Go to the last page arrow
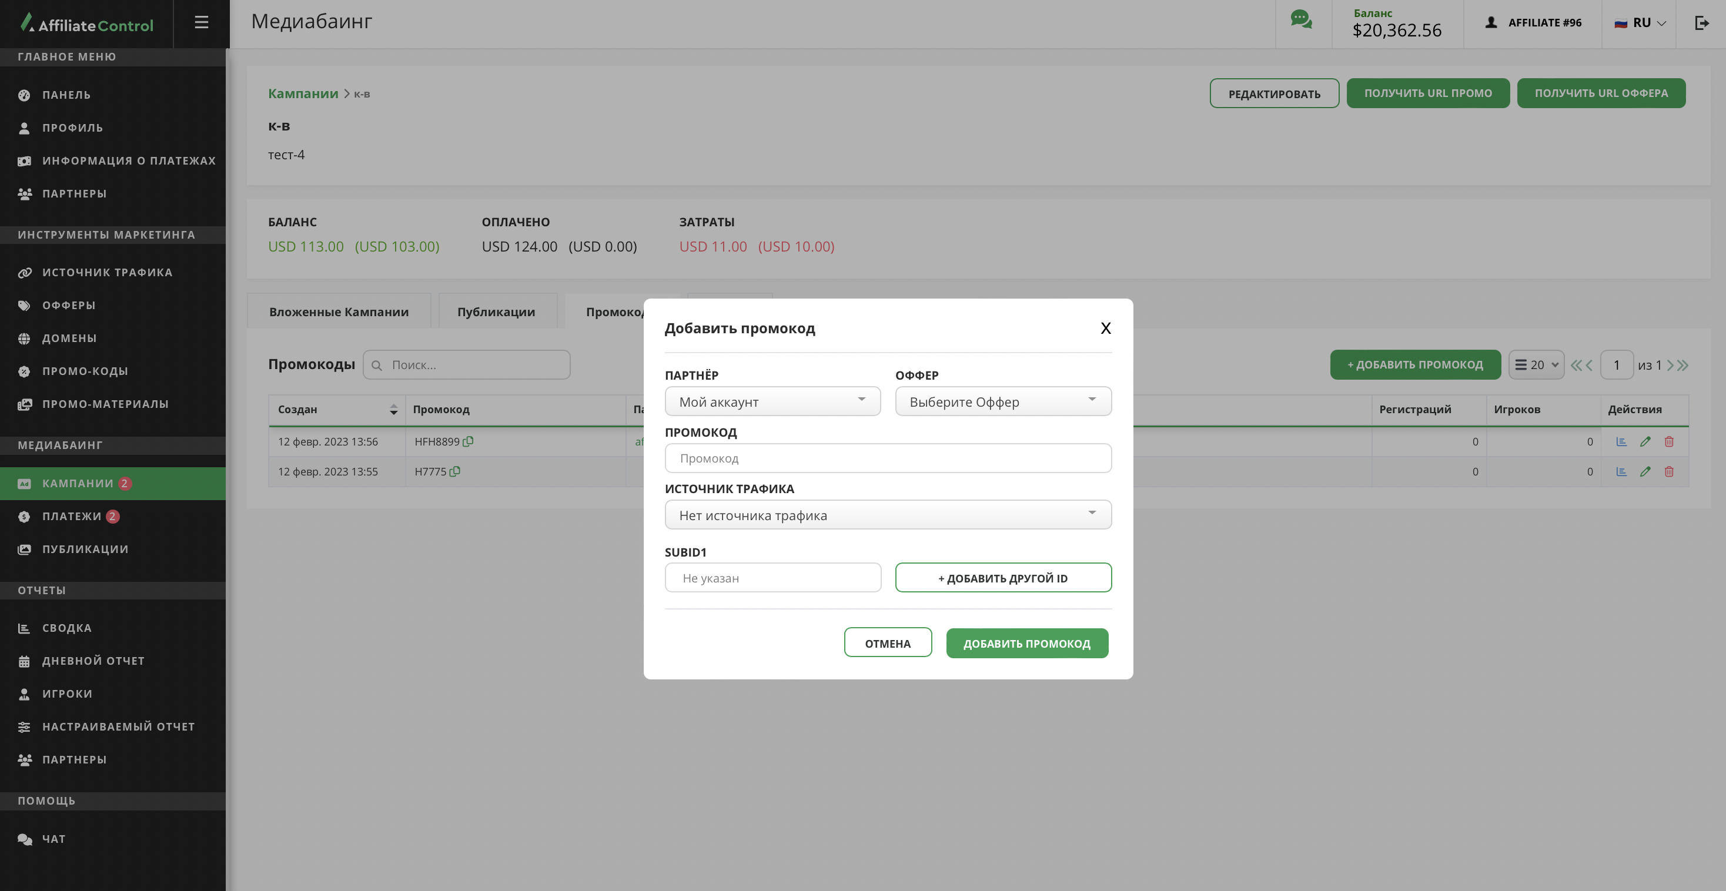Screen dimensions: 1726x891 [1683, 365]
